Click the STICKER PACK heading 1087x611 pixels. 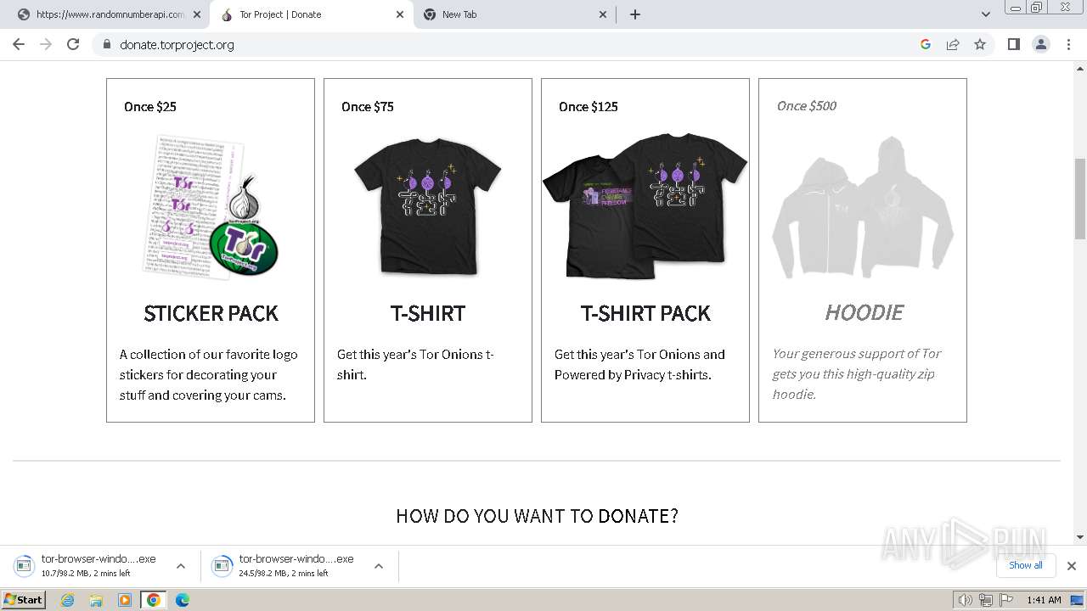pos(211,313)
